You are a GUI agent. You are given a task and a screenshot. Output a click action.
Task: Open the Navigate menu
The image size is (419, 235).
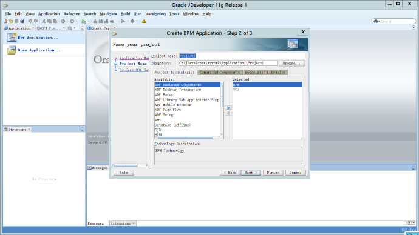pos(109,13)
